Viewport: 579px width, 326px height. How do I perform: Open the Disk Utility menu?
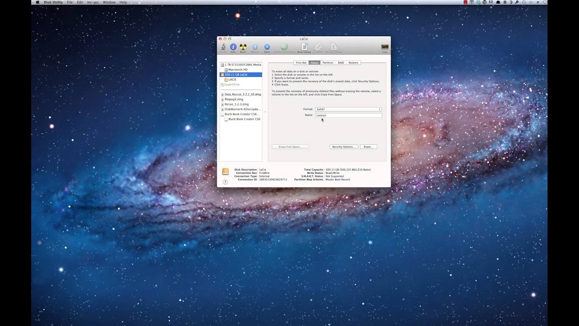54,2
